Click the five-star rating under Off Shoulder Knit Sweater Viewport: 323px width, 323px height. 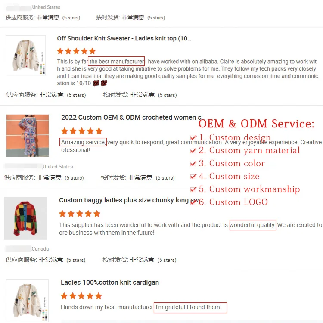(76, 51)
